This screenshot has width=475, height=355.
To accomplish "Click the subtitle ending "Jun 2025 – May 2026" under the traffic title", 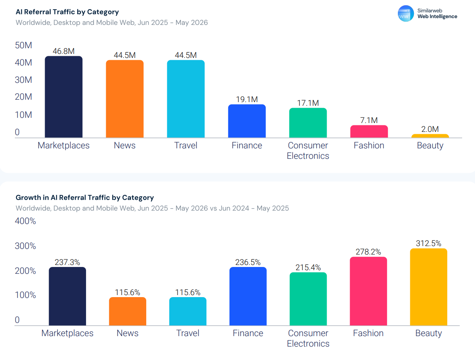I will click(x=112, y=23).
